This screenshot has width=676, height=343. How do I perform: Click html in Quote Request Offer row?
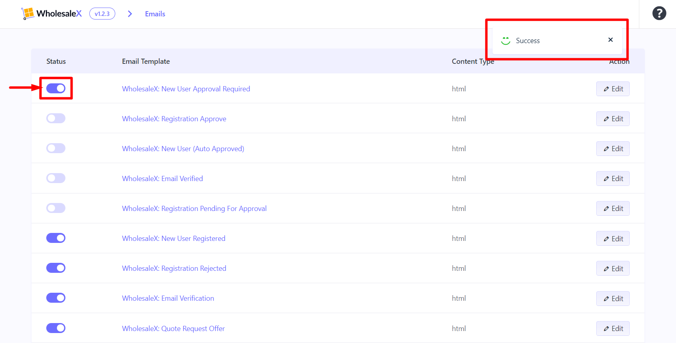459,329
